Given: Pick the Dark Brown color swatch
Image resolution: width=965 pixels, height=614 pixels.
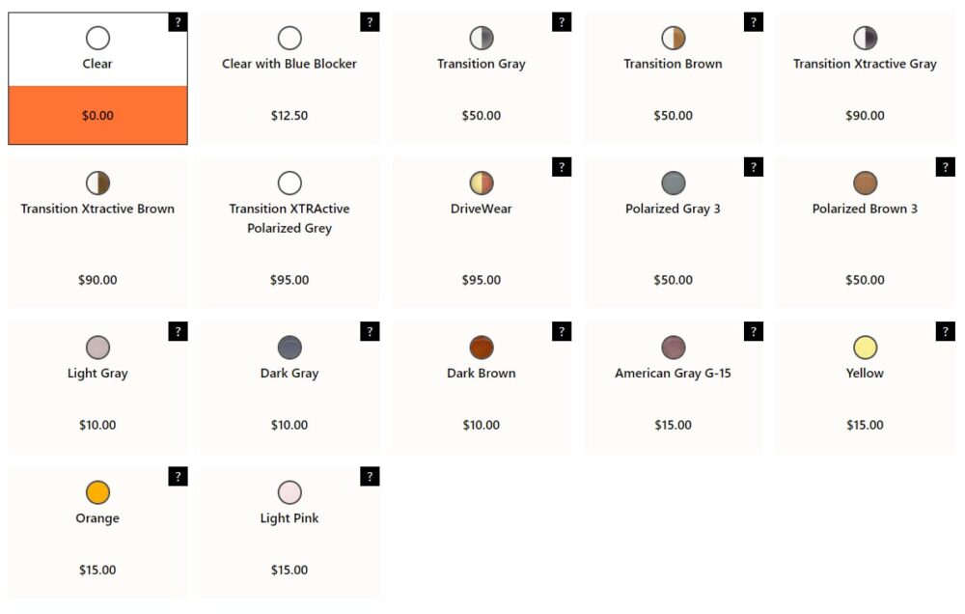Looking at the screenshot, I should click(482, 348).
